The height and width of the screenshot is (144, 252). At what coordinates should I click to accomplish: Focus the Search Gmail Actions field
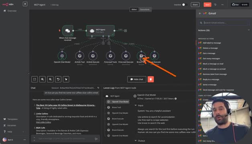coord(224,23)
